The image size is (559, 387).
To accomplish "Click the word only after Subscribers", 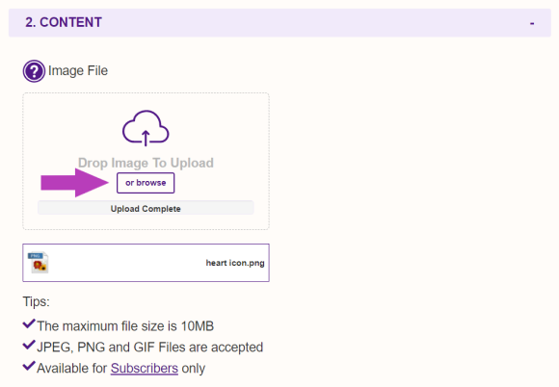I will (x=193, y=368).
